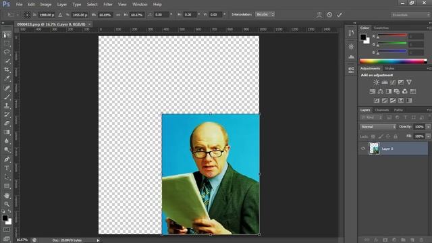Switch to the Paths tab
This screenshot has height=243, width=432.
click(x=398, y=110)
